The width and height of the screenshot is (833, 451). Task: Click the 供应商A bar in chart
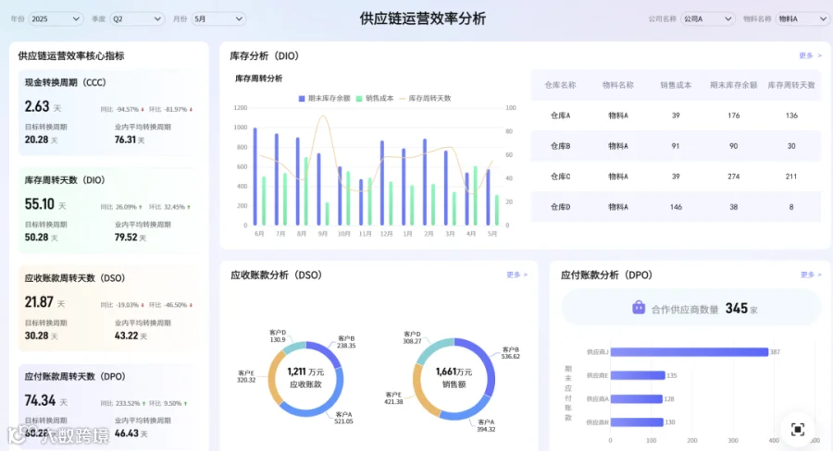[x=637, y=398]
